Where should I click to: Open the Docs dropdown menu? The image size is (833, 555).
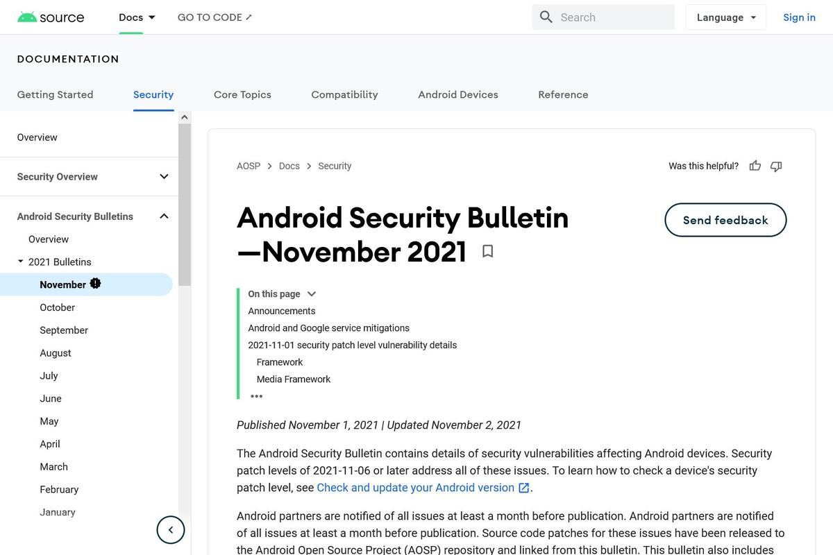(137, 17)
